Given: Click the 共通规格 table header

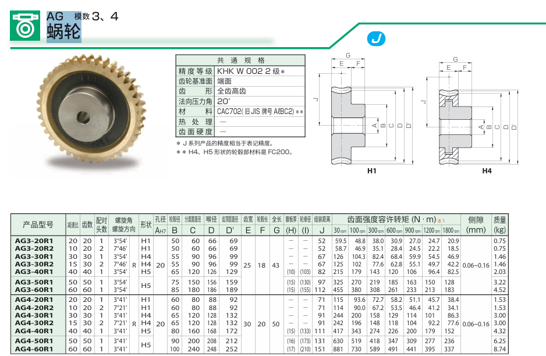Looking at the screenshot, I should click(240, 60).
